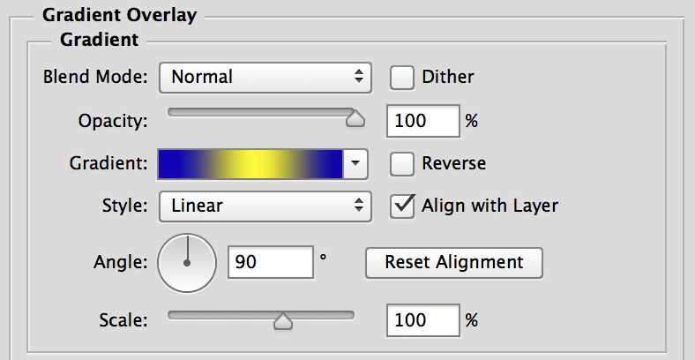Click the Opacity percentage field
The width and height of the screenshot is (695, 360).
pyautogui.click(x=423, y=121)
